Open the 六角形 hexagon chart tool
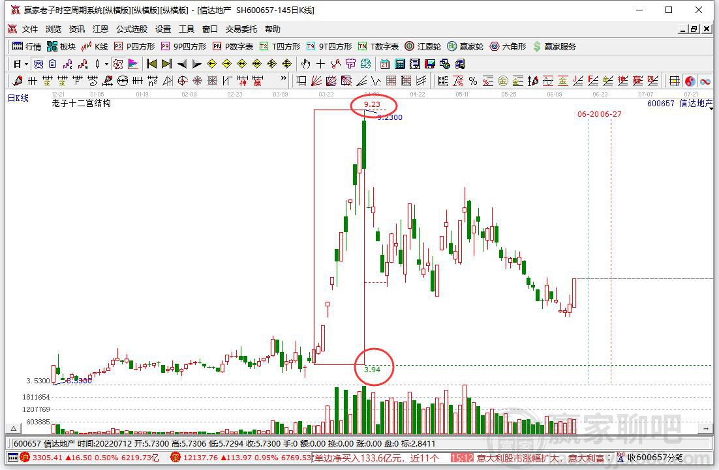Screen dimensions: 719x470 click(x=508, y=46)
